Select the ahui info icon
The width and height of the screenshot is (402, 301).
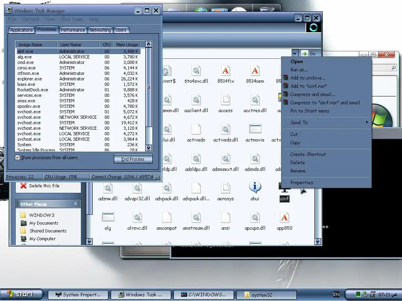click(x=255, y=187)
